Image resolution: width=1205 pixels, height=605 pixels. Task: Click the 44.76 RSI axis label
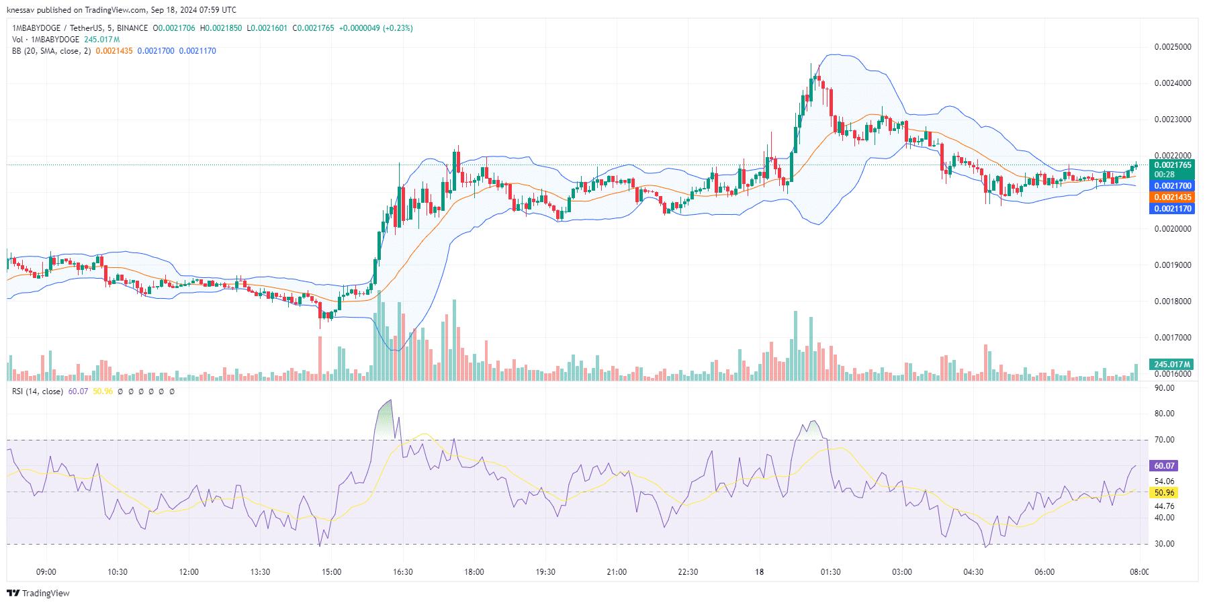click(x=1164, y=506)
